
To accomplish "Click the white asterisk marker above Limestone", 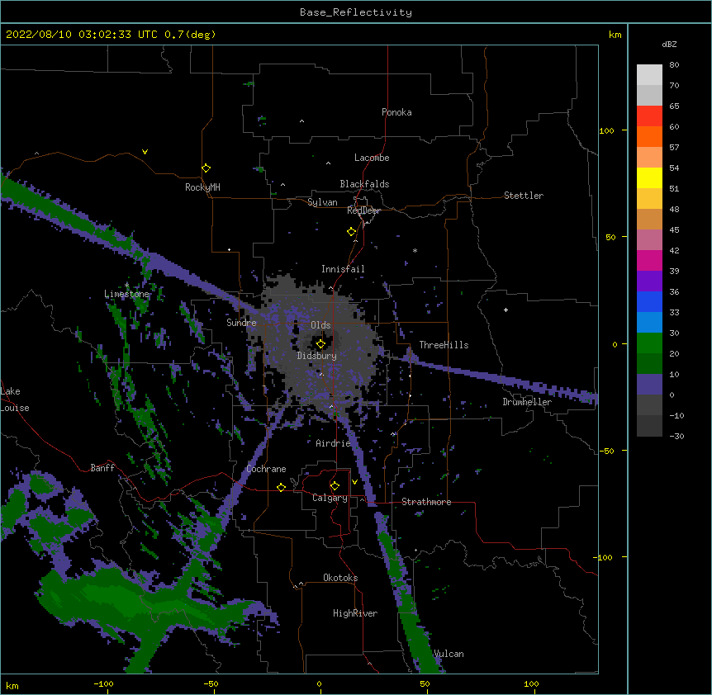I will (126, 285).
